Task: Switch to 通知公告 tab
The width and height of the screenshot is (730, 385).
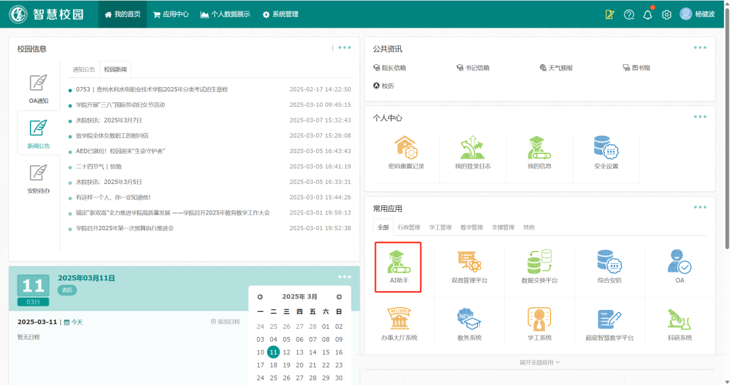Action: click(84, 70)
